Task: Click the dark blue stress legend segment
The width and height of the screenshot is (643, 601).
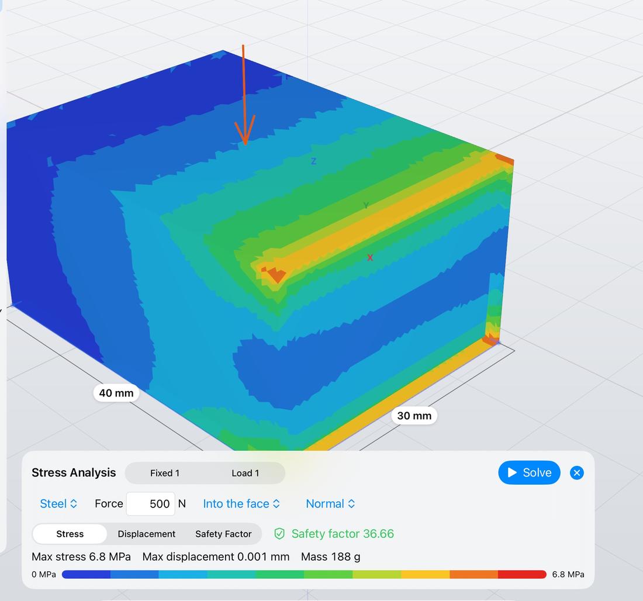Action: point(86,574)
